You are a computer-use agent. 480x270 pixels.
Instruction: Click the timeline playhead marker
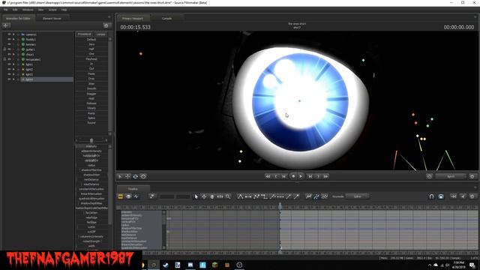pyautogui.click(x=280, y=206)
